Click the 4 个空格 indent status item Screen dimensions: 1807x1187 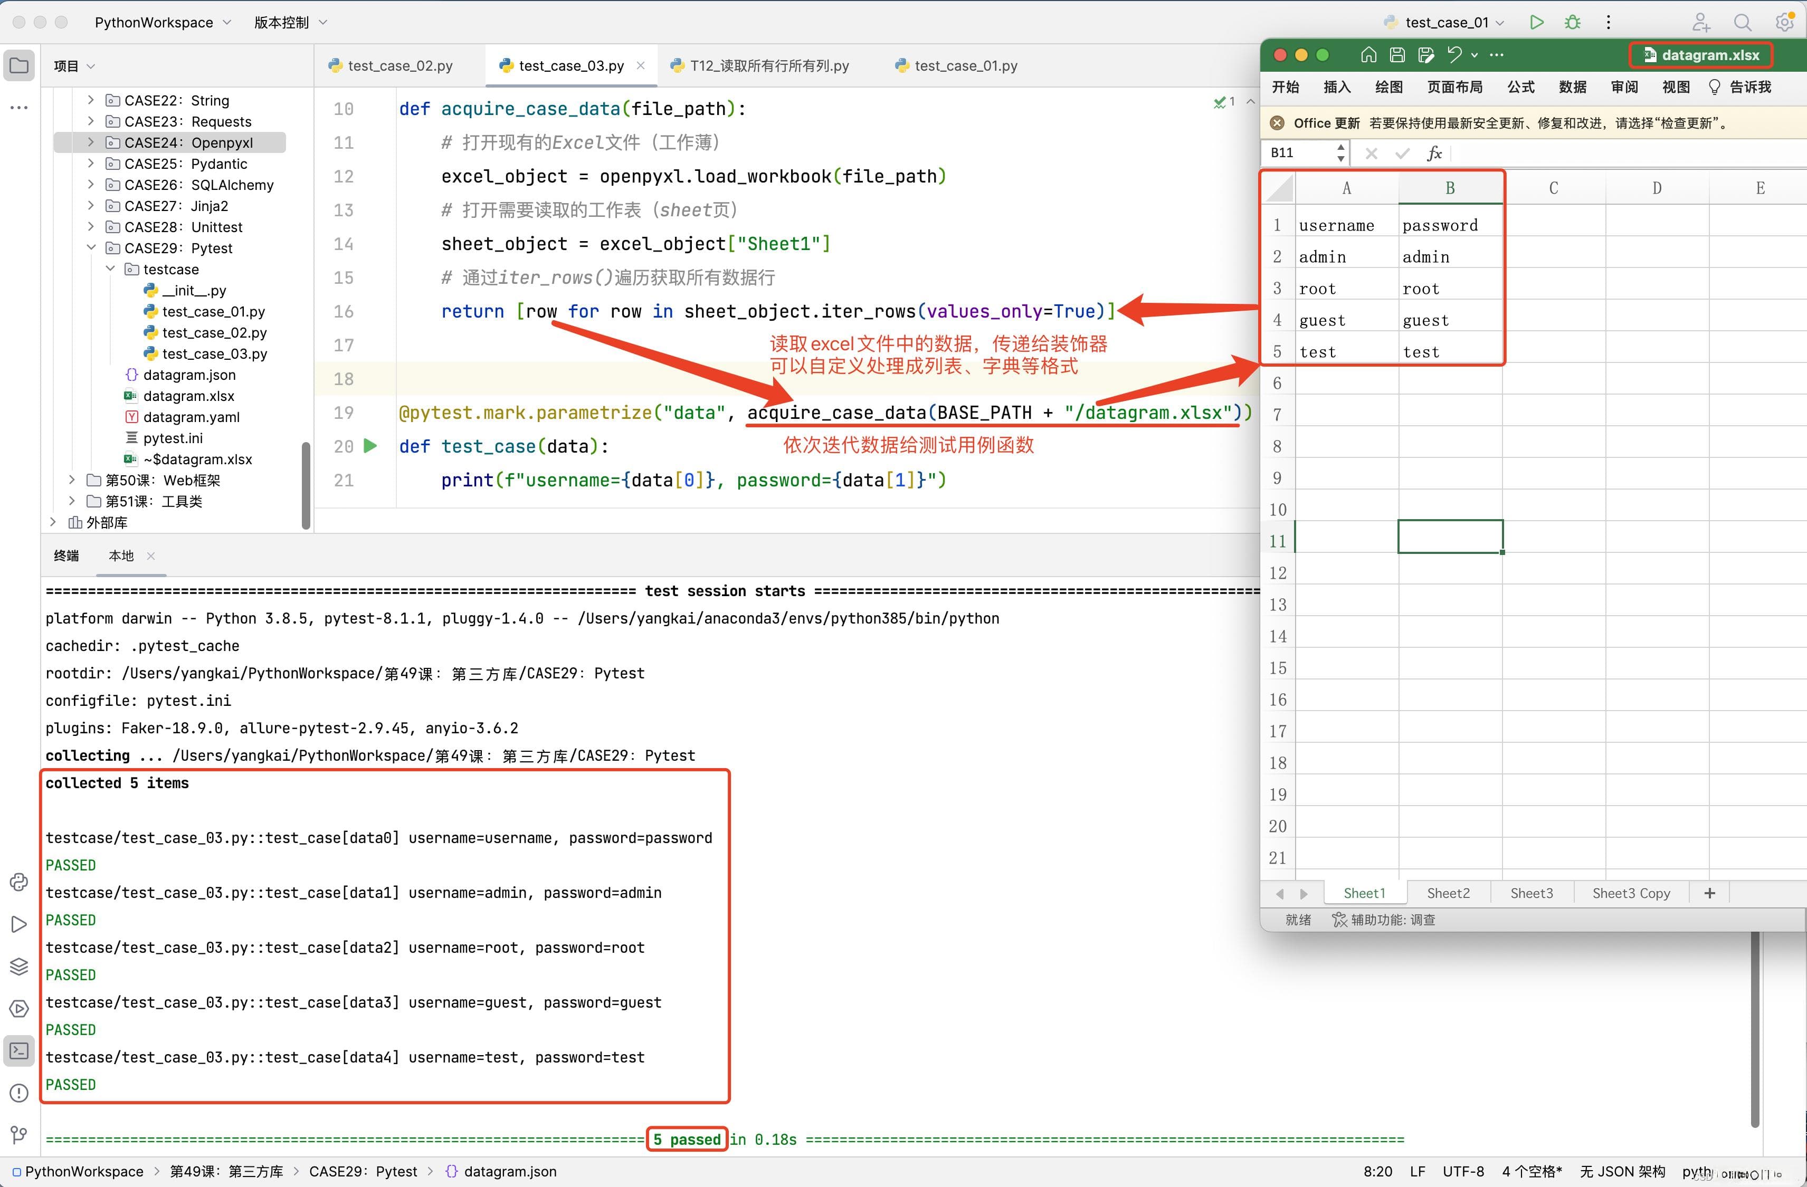tap(1532, 1171)
